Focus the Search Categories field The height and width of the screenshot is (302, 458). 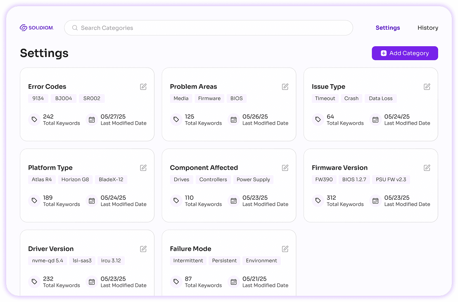[x=209, y=28]
